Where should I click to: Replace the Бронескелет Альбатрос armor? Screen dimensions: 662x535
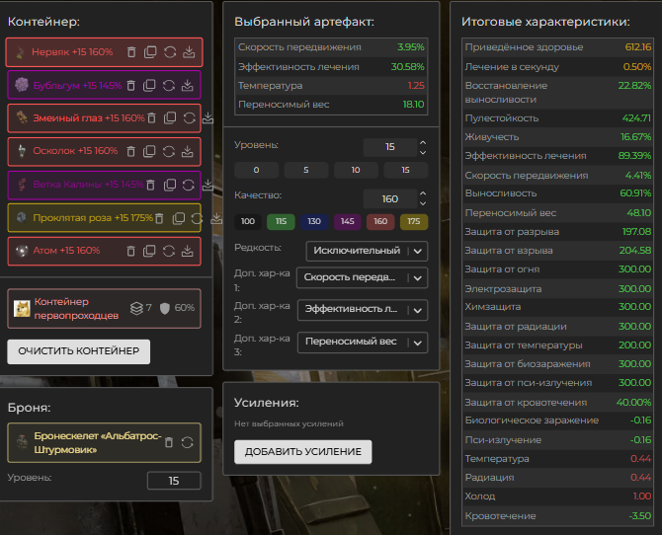coord(187,442)
